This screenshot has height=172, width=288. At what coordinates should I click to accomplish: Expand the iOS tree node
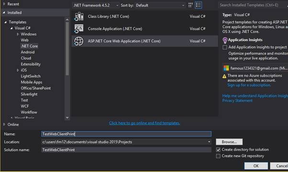tap(18, 70)
